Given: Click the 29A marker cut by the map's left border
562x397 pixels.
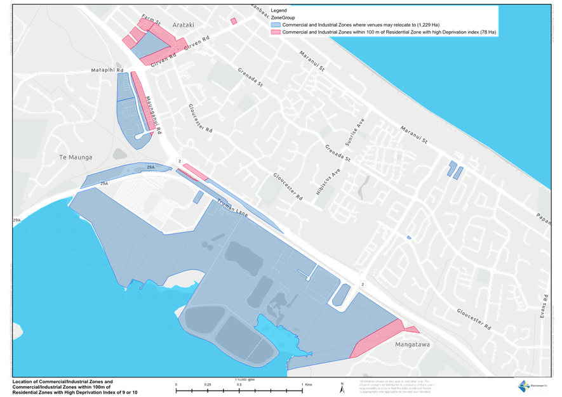Looking at the screenshot, I should 17,220.
